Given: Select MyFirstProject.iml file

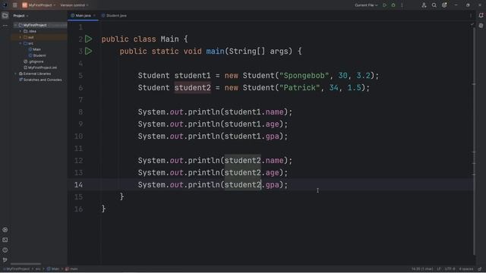Looking at the screenshot, I should click(x=40, y=67).
